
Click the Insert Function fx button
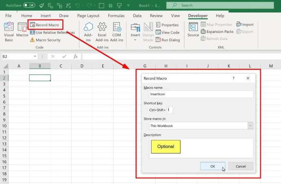(x=76, y=57)
